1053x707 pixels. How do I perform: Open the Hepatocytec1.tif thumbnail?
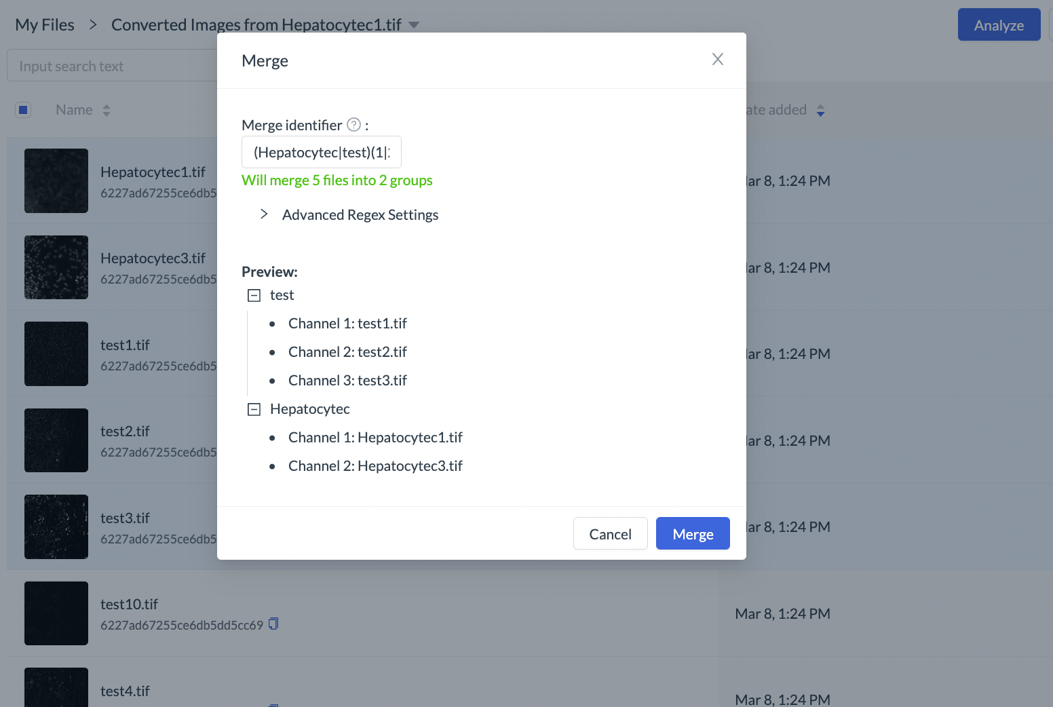click(56, 181)
